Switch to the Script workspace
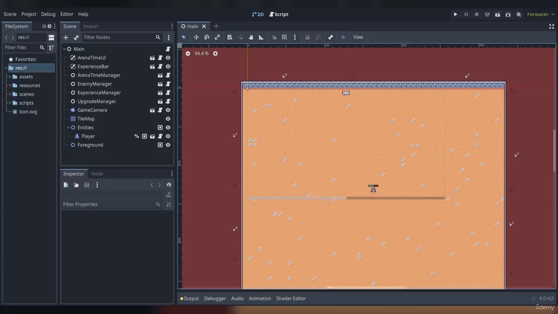Viewport: 558px width, 314px height. [279, 14]
